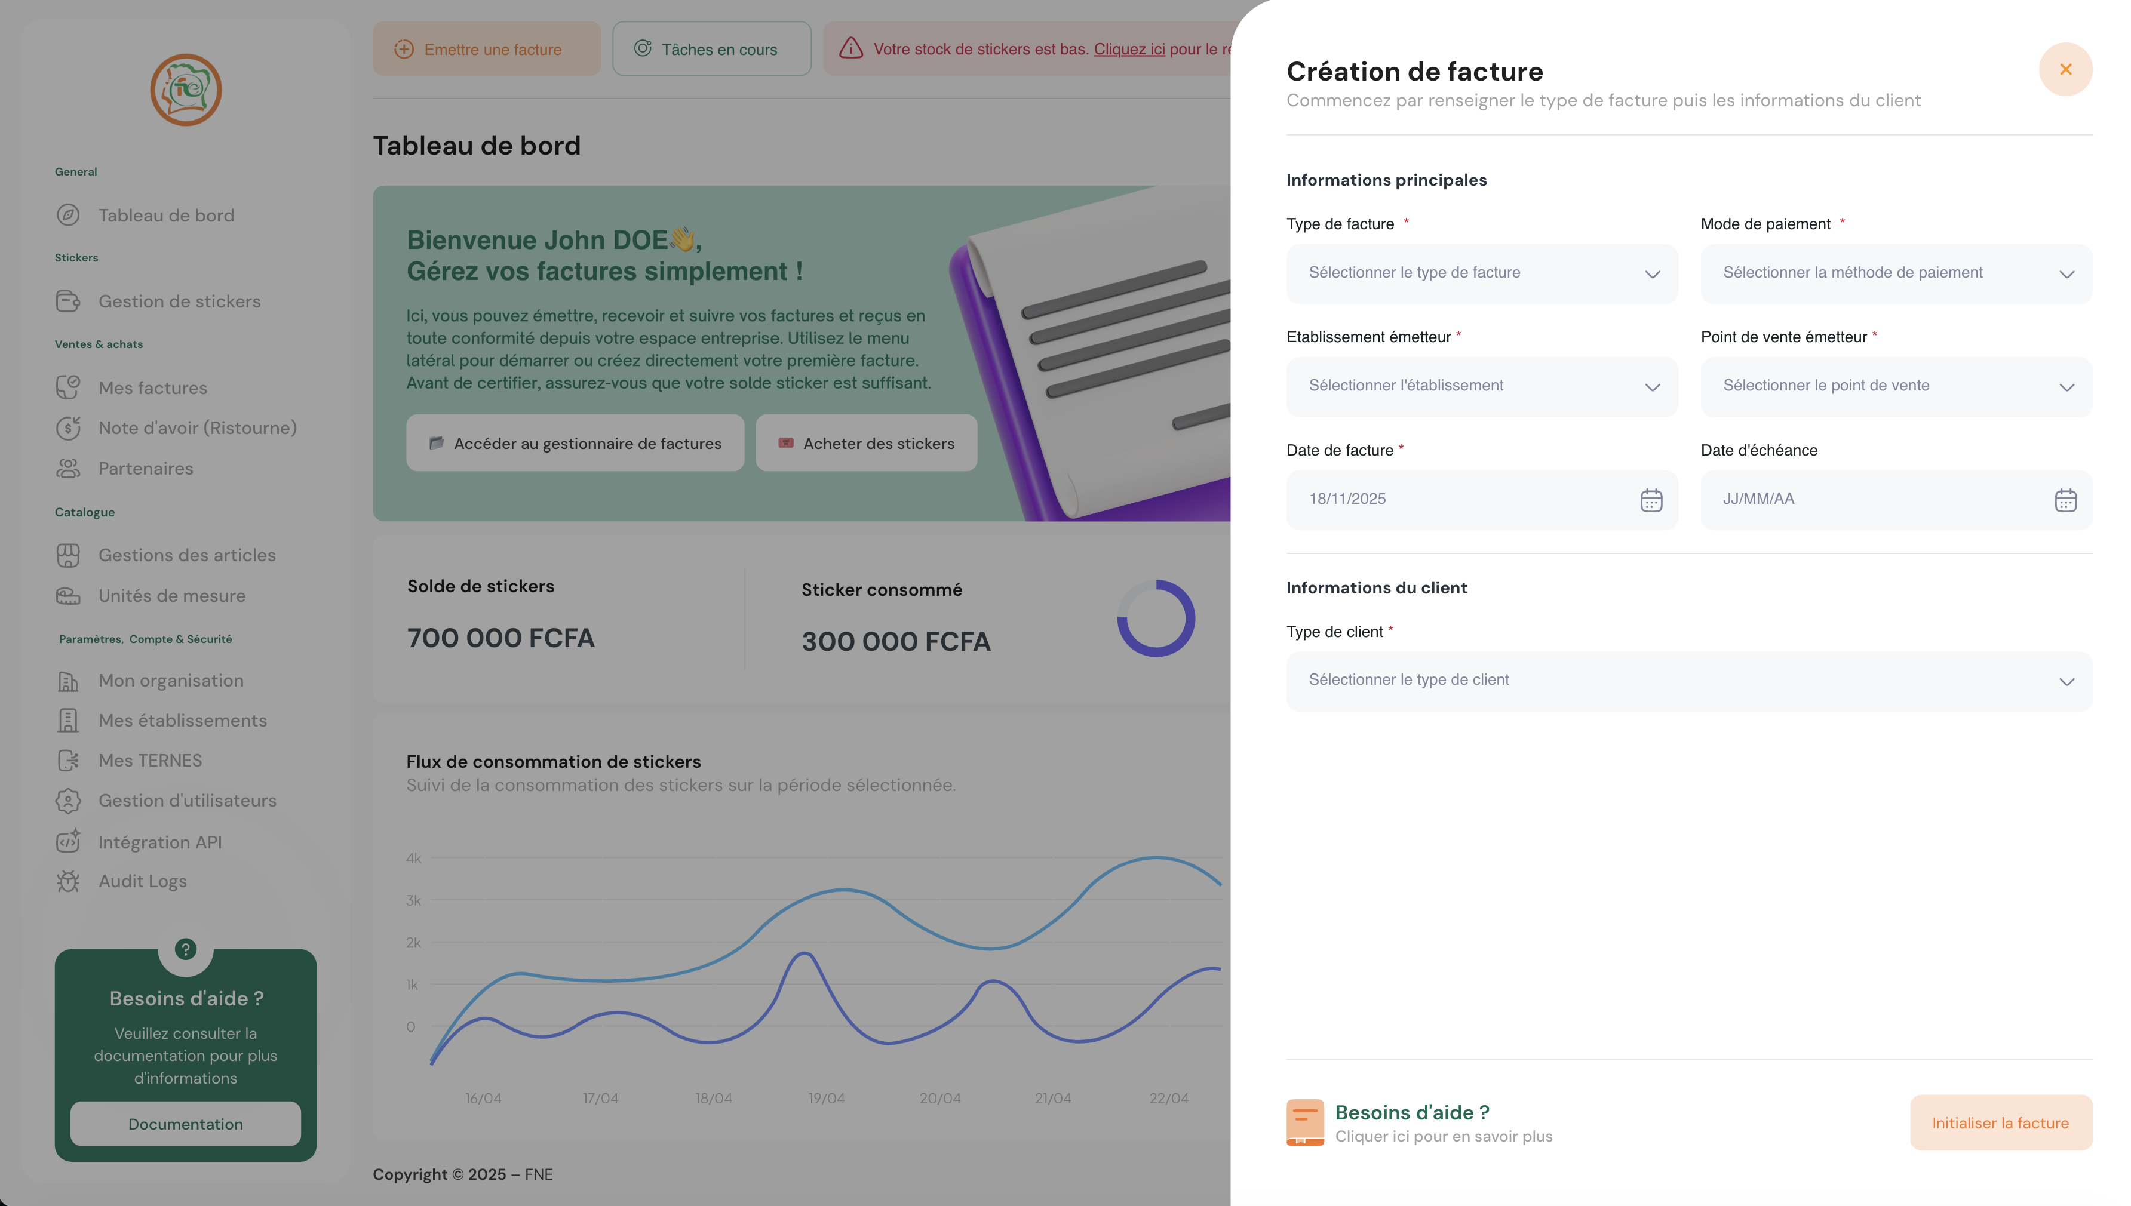2131x1206 pixels.
Task: Open the Mode de paiement dropdown
Action: (1896, 273)
